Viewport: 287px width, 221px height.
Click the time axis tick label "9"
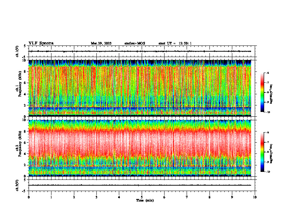click(232, 197)
